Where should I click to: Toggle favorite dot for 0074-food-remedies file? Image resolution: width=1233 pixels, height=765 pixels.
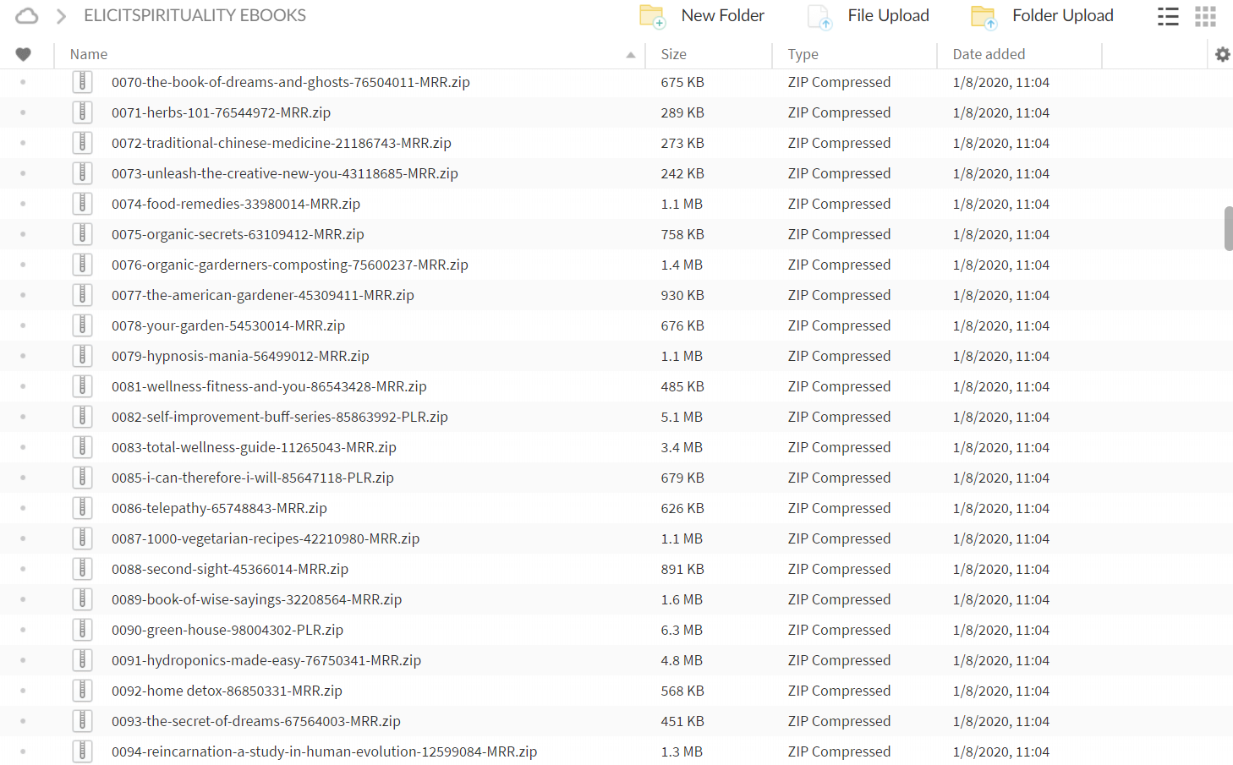pyautogui.click(x=23, y=204)
